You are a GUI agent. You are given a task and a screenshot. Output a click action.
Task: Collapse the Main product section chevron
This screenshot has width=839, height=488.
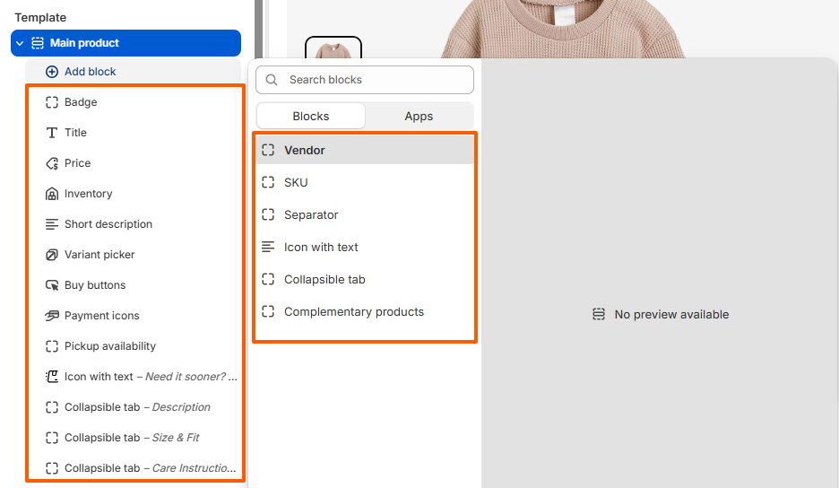pyautogui.click(x=20, y=43)
